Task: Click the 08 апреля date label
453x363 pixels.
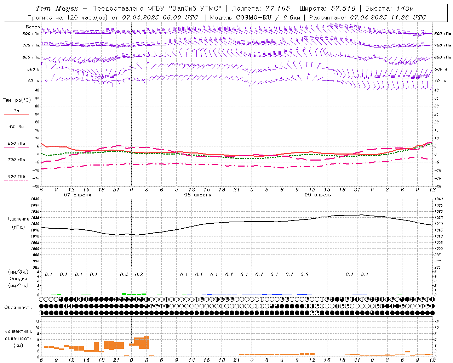Action: [x=197, y=195]
